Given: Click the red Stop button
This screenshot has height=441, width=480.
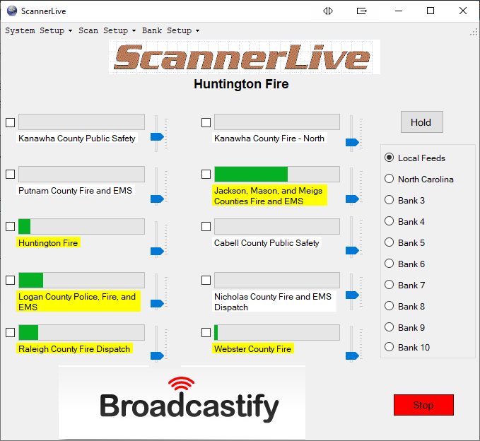Looking at the screenshot, I should click(x=423, y=405).
